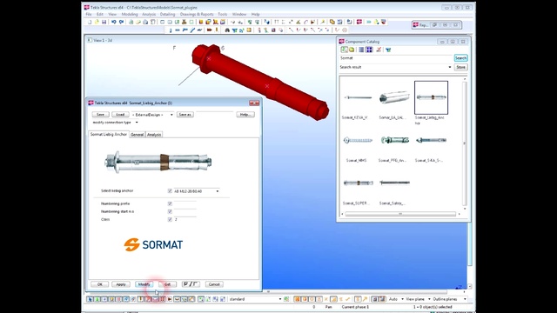Click the Component Catalog vertical scrollbar
Screen dimensions: 557x313
click(464, 143)
